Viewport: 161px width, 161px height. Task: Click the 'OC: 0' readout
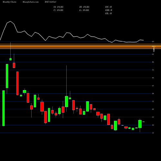click(x=109, y=7)
